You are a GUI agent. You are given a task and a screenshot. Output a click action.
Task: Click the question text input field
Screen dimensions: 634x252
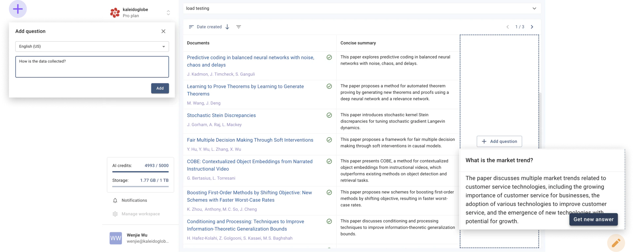pyautogui.click(x=92, y=67)
